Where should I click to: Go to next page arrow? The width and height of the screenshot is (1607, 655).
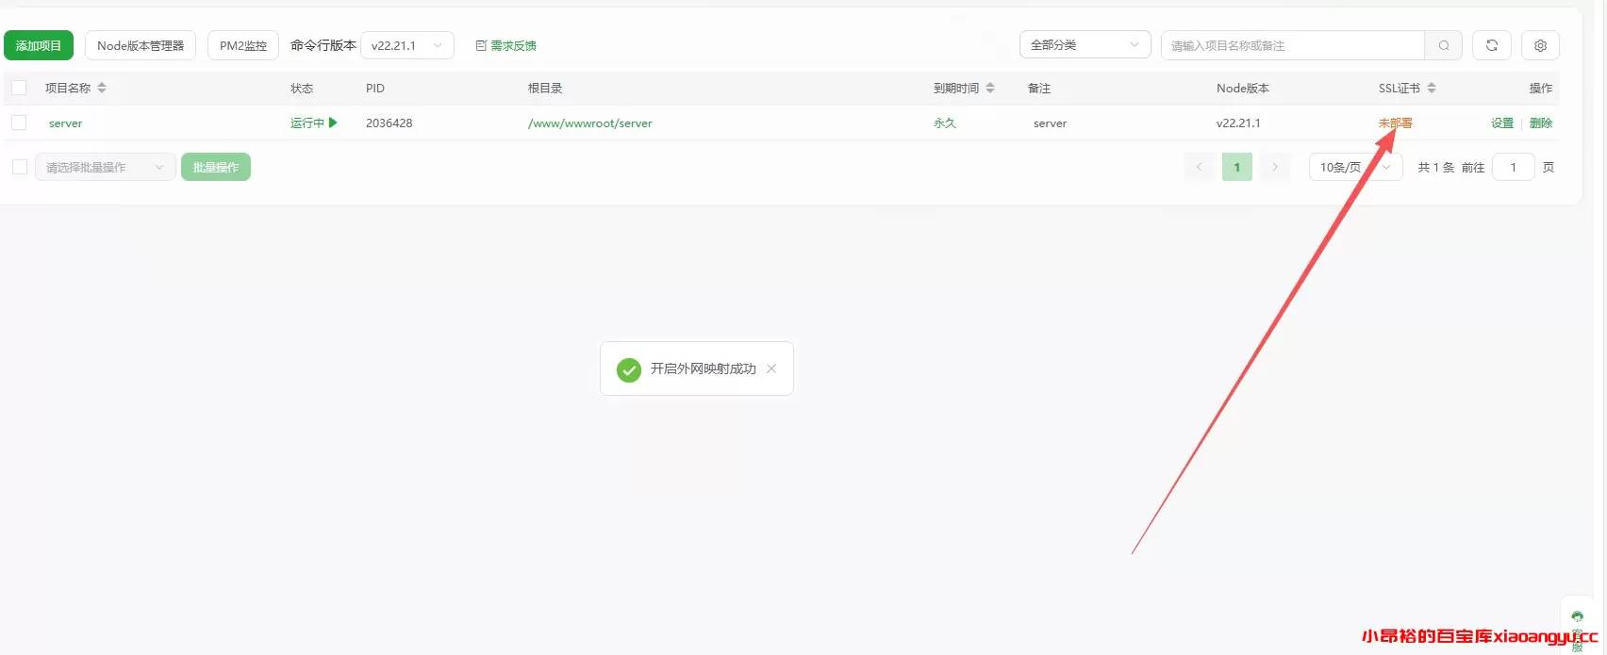point(1275,167)
